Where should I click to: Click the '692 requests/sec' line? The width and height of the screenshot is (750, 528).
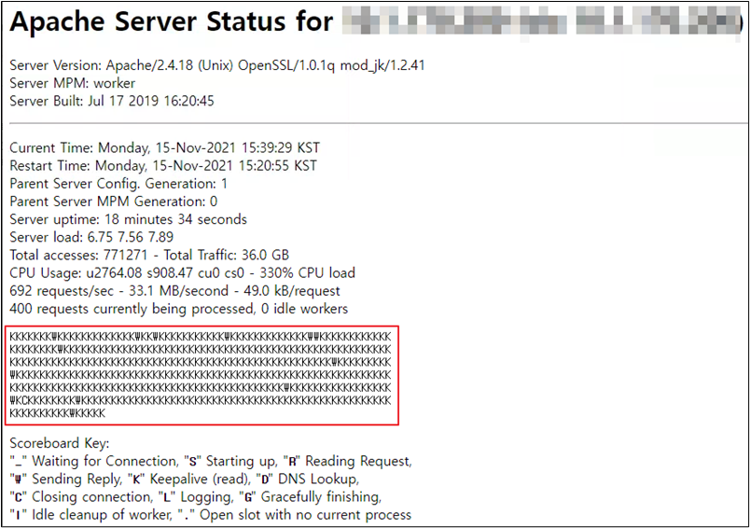coord(174,291)
